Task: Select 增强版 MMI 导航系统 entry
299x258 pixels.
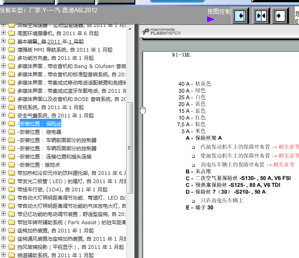Action: point(64,50)
